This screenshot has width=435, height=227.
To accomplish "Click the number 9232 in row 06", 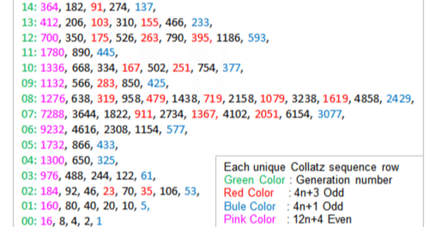I will coord(52,130).
